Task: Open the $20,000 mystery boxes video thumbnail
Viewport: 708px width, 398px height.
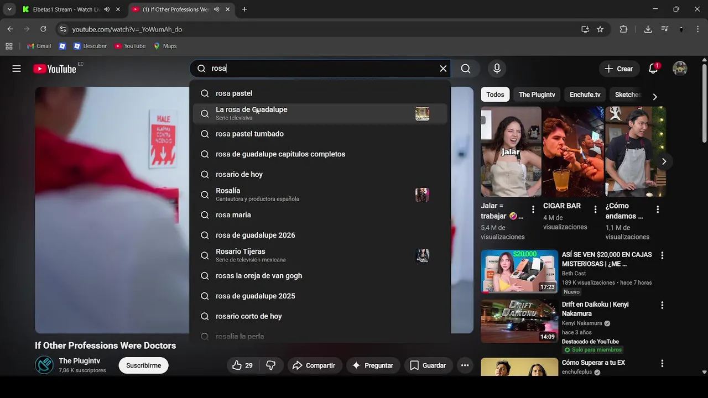Action: tap(519, 271)
